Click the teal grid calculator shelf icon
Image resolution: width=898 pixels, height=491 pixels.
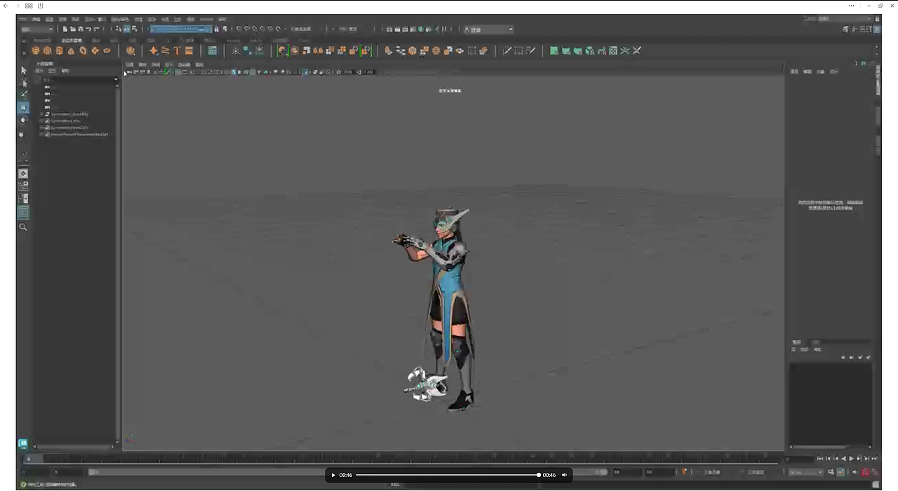click(213, 51)
